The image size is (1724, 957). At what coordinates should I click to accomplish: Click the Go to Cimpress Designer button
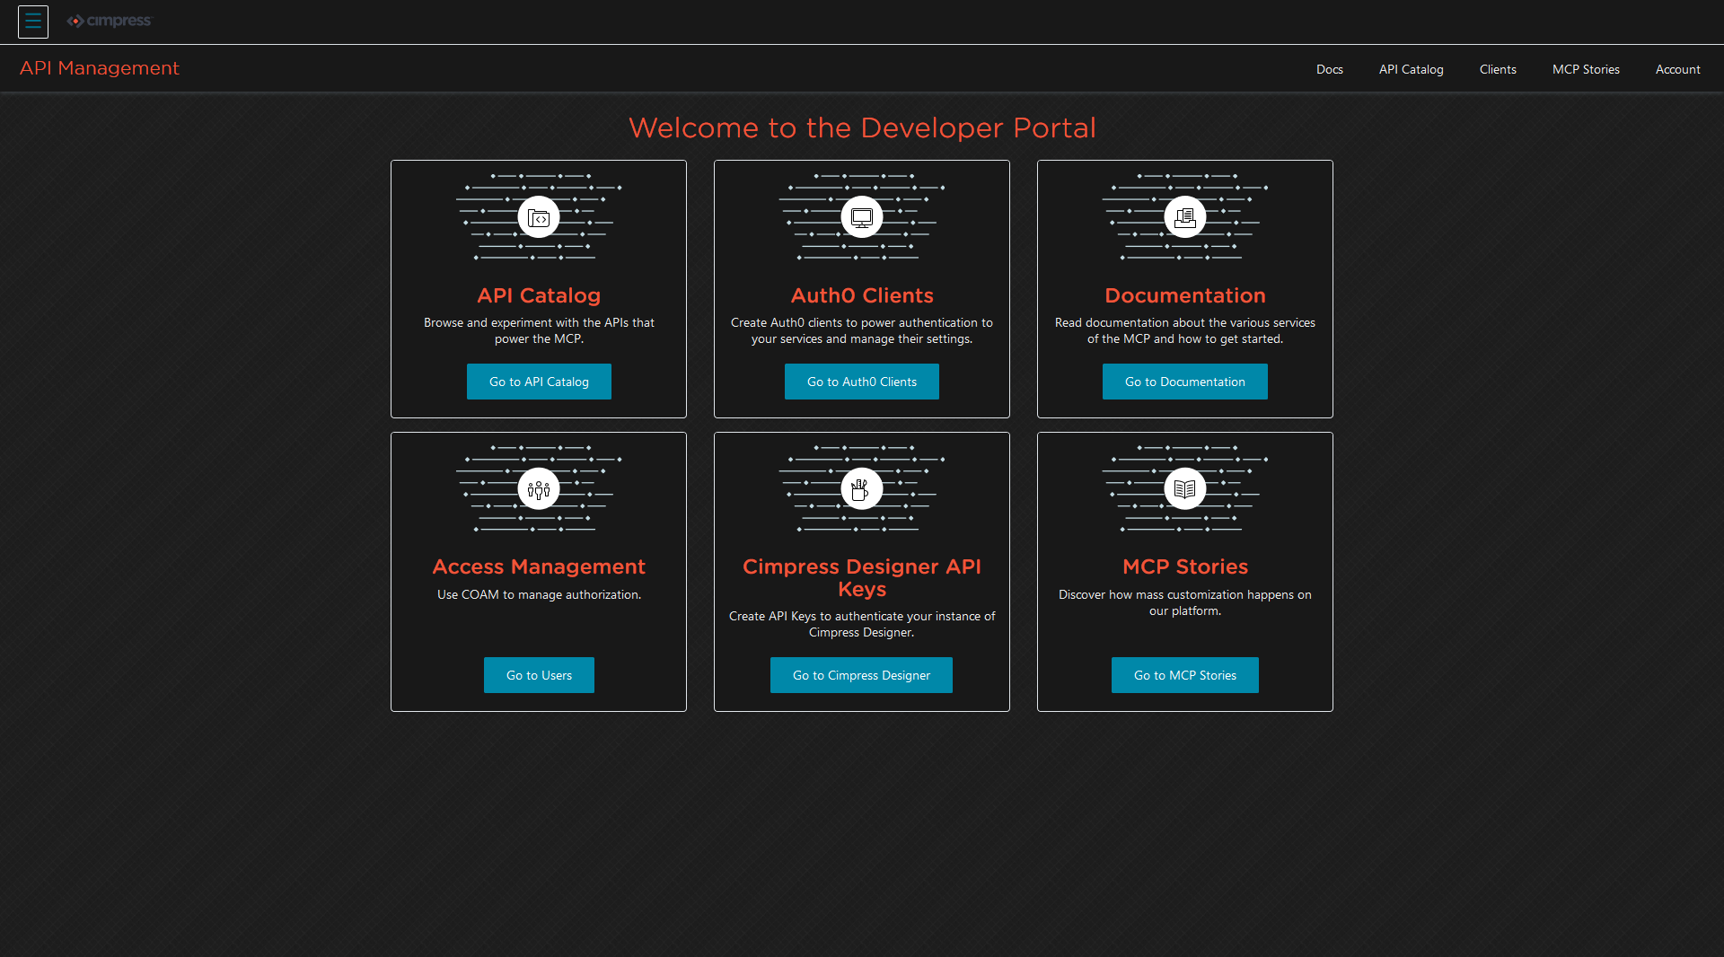(861, 675)
